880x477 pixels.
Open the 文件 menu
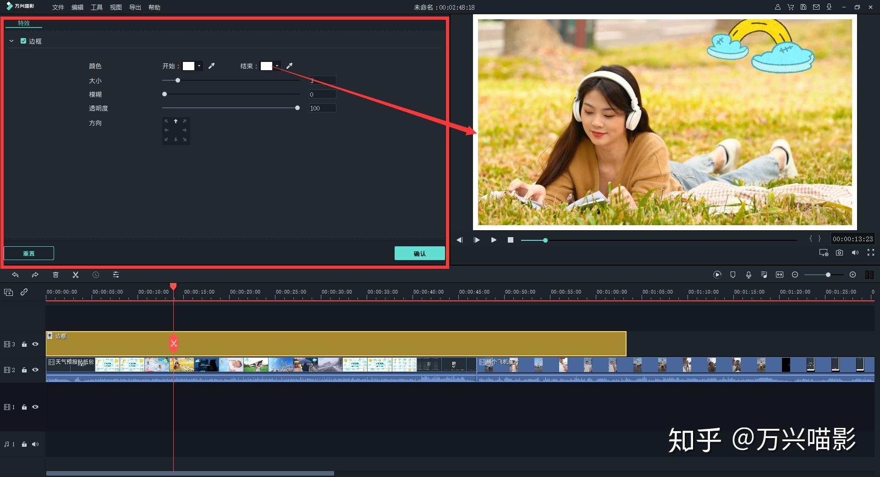click(x=57, y=7)
